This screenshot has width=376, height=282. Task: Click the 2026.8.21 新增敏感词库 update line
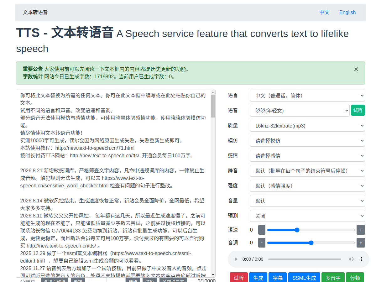[x=112, y=178]
